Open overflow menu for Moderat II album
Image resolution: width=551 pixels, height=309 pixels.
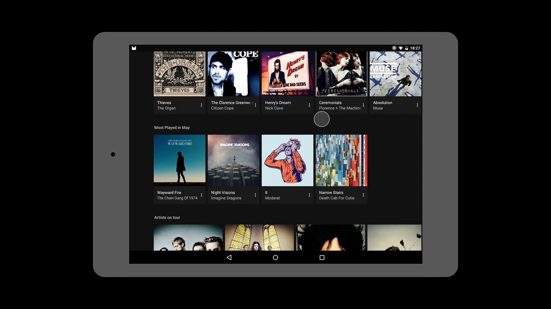tap(309, 195)
